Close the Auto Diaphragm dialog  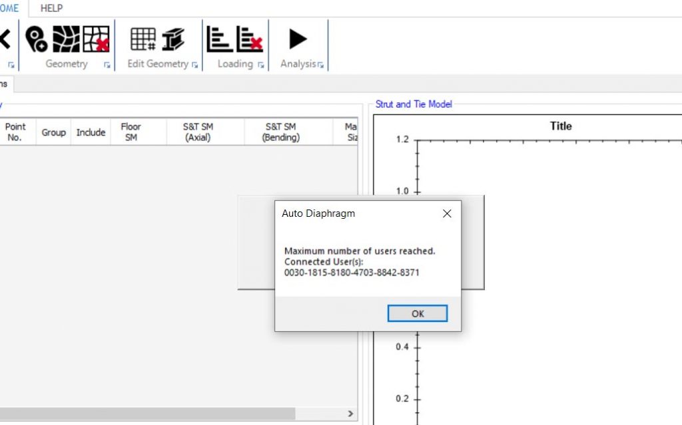coord(447,213)
